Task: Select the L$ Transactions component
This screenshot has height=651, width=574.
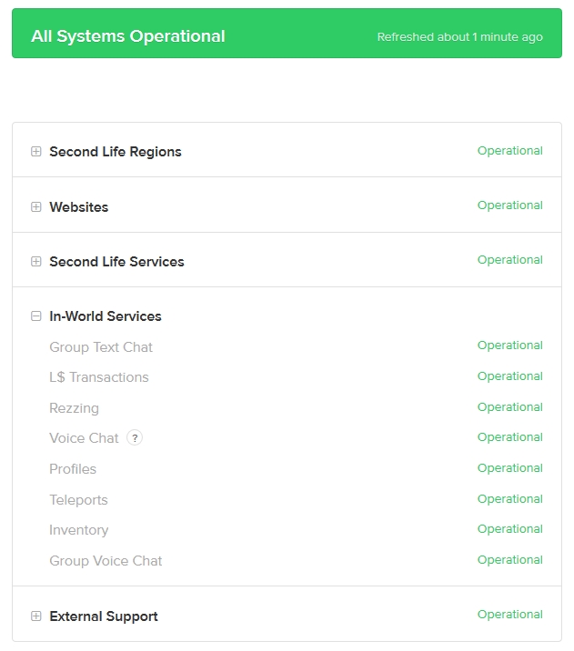Action: click(99, 377)
